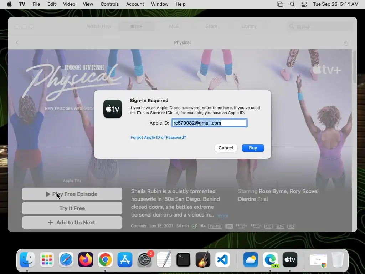Switch to the Library tab
The width and height of the screenshot is (365, 274).
click(249, 26)
